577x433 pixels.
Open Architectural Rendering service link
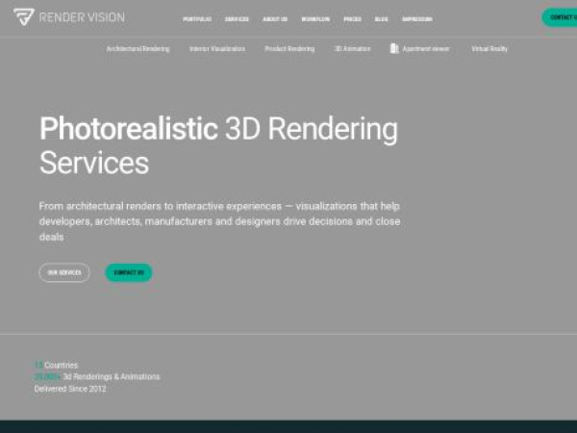(138, 49)
